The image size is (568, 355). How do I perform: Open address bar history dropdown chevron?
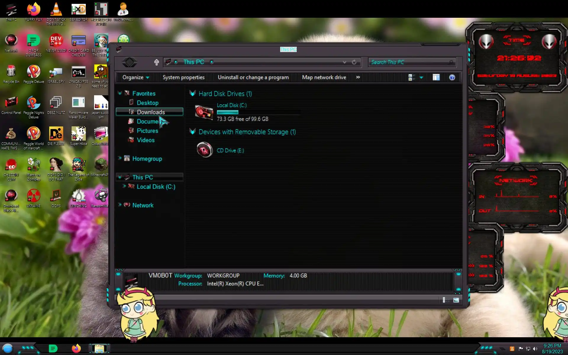344,62
